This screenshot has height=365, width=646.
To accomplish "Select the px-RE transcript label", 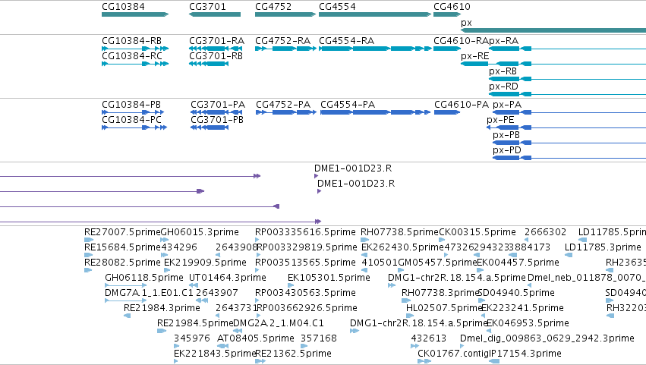I will click(x=474, y=56).
